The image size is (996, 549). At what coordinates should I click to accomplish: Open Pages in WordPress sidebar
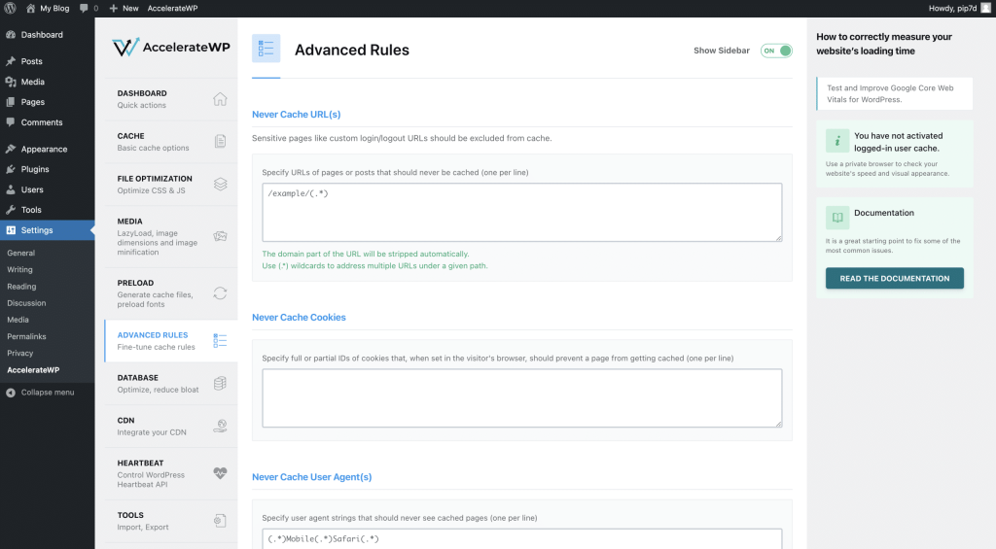[x=47, y=102]
